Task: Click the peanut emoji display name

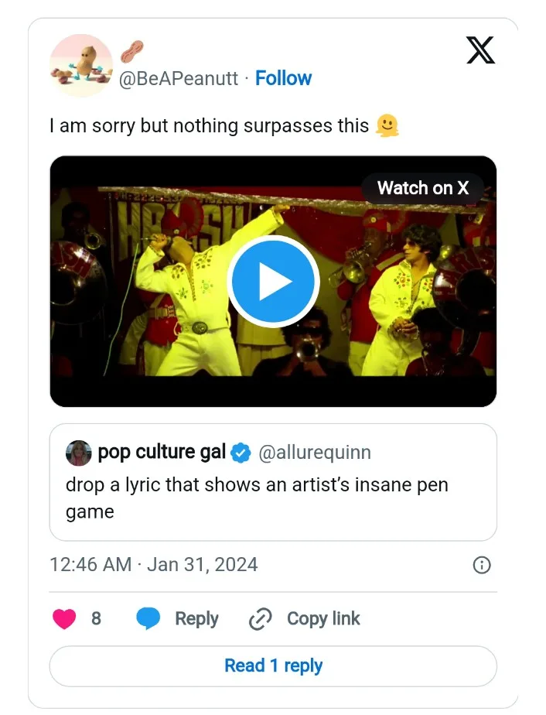Action: click(134, 51)
